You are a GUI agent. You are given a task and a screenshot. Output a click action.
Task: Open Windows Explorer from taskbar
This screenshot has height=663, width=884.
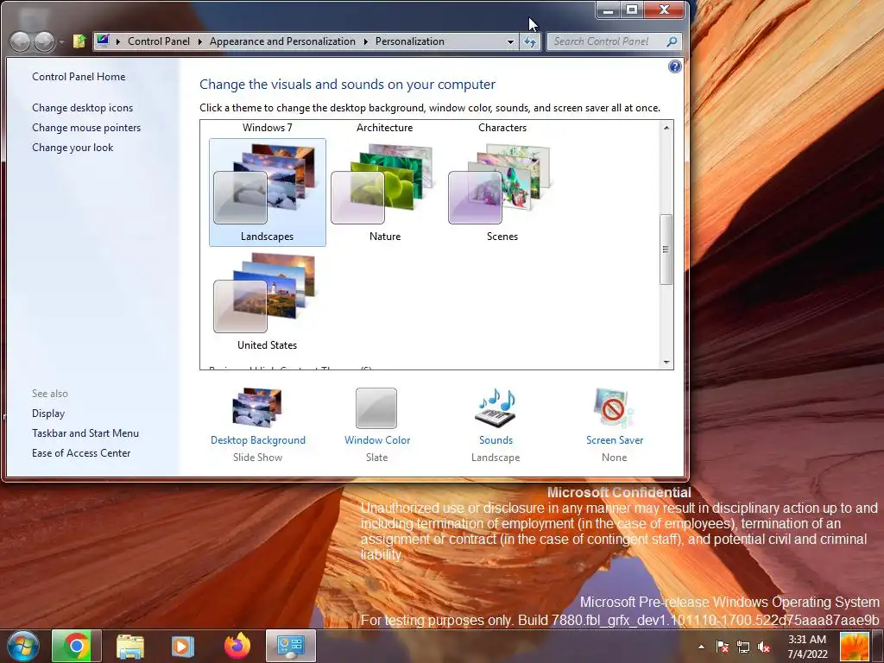tap(130, 646)
